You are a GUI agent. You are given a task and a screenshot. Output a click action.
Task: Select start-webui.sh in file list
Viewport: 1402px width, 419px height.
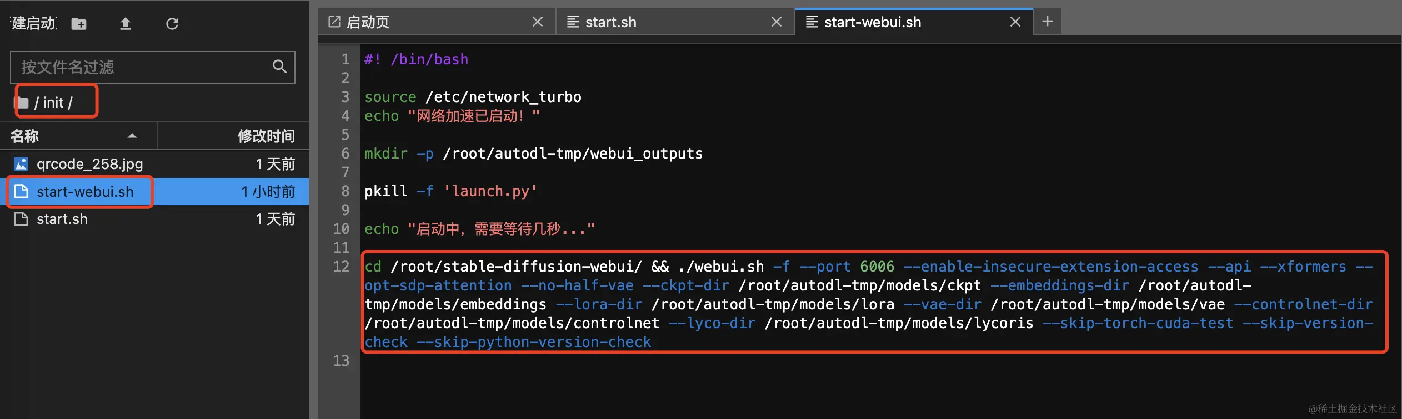(x=154, y=192)
